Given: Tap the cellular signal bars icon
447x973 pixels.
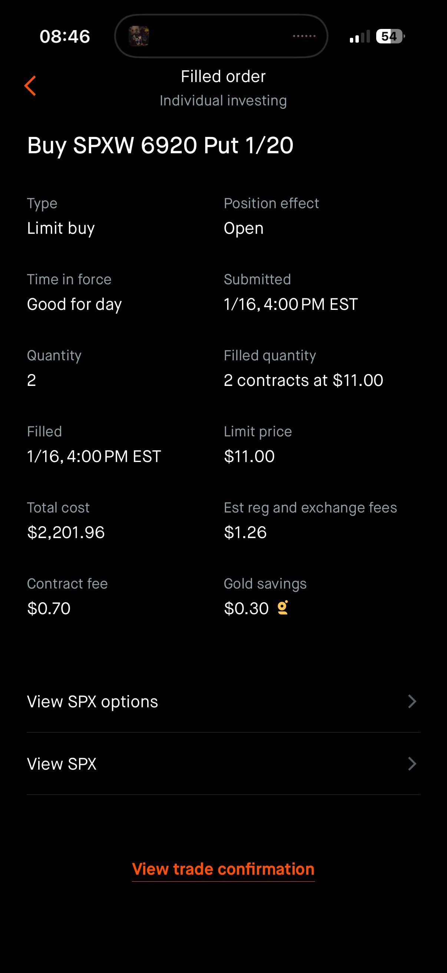Looking at the screenshot, I should pyautogui.click(x=360, y=37).
